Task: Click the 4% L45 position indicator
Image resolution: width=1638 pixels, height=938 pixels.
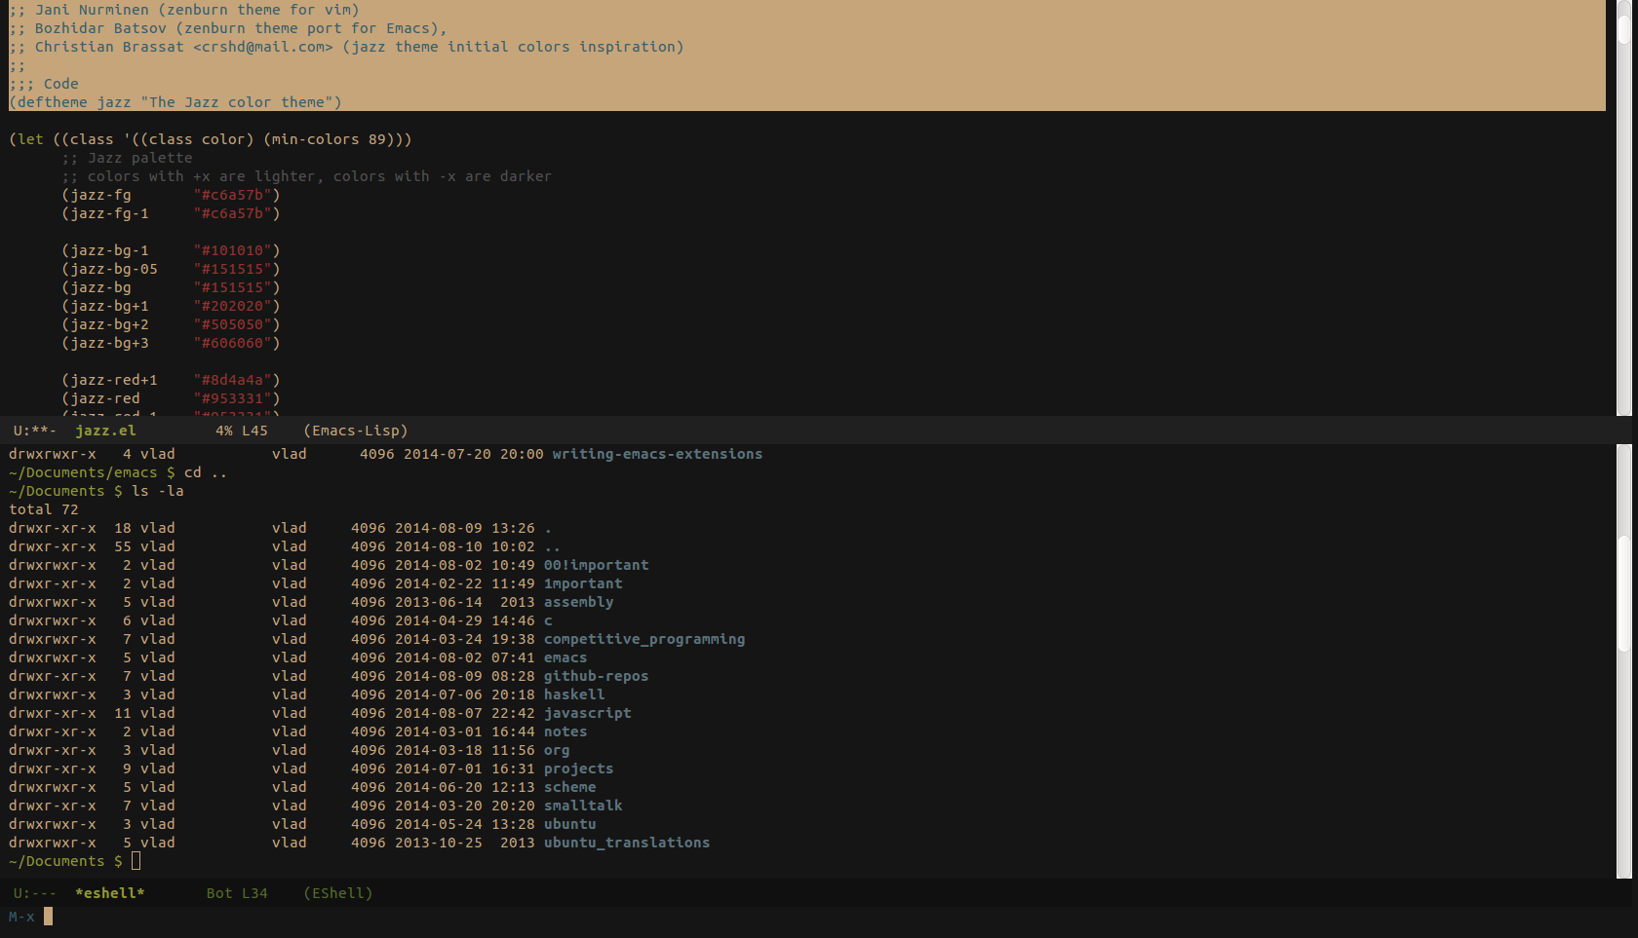Action: coord(242,431)
